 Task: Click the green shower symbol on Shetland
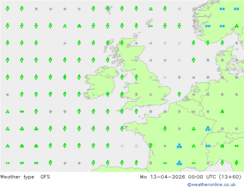150,26
